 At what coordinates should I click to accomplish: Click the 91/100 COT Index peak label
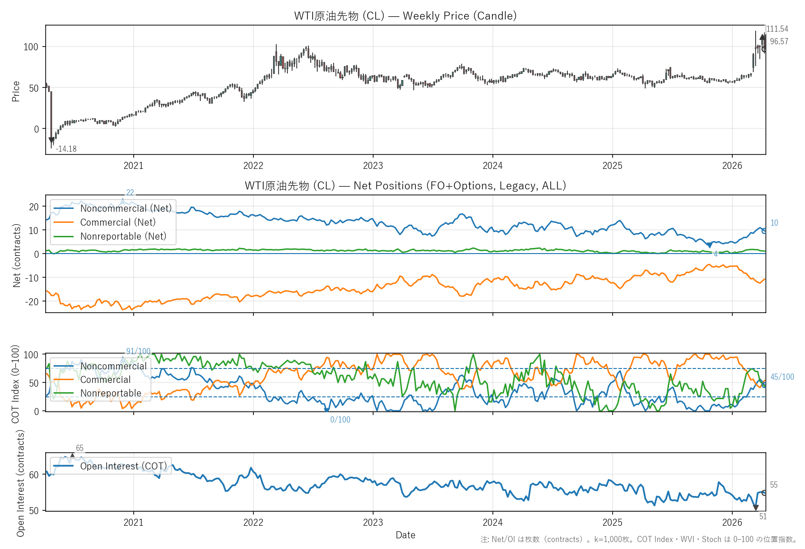point(138,351)
